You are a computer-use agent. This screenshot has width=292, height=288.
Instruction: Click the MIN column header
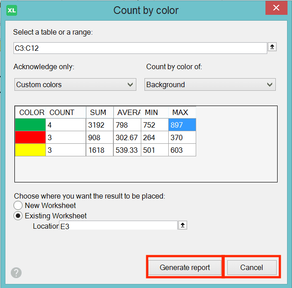[155, 112]
